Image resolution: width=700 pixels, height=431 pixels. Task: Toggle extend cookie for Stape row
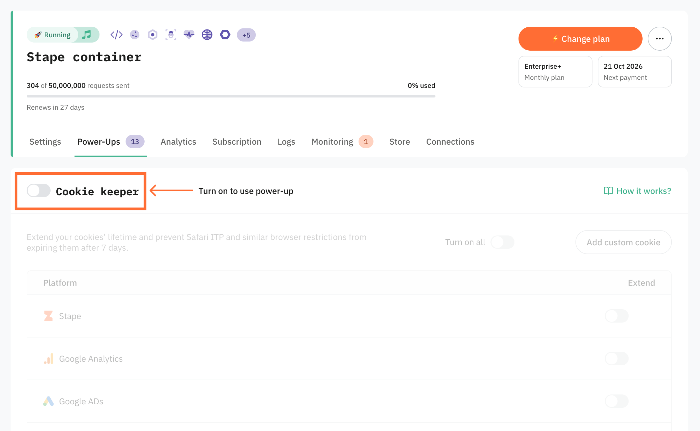[x=617, y=316]
